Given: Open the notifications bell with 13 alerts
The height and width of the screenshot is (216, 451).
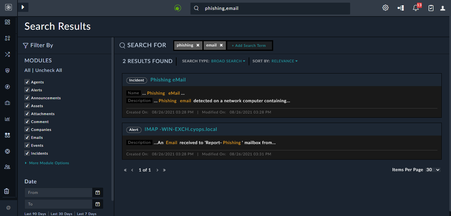Looking at the screenshot, I should click(416, 8).
